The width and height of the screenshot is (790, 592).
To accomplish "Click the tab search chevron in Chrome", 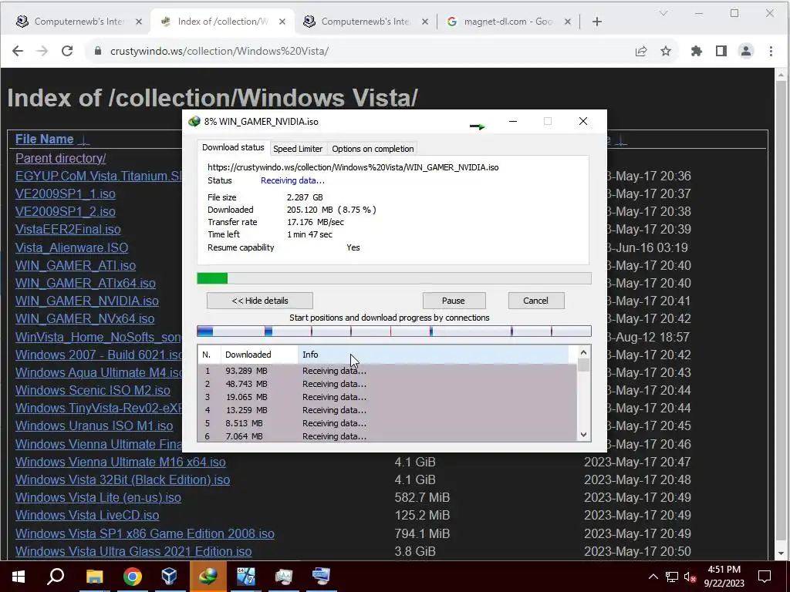I will pos(663,14).
